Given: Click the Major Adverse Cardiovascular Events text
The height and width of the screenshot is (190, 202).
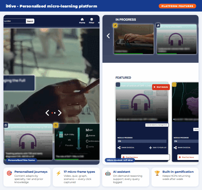Looking at the screenshot, I should tap(93, 138).
